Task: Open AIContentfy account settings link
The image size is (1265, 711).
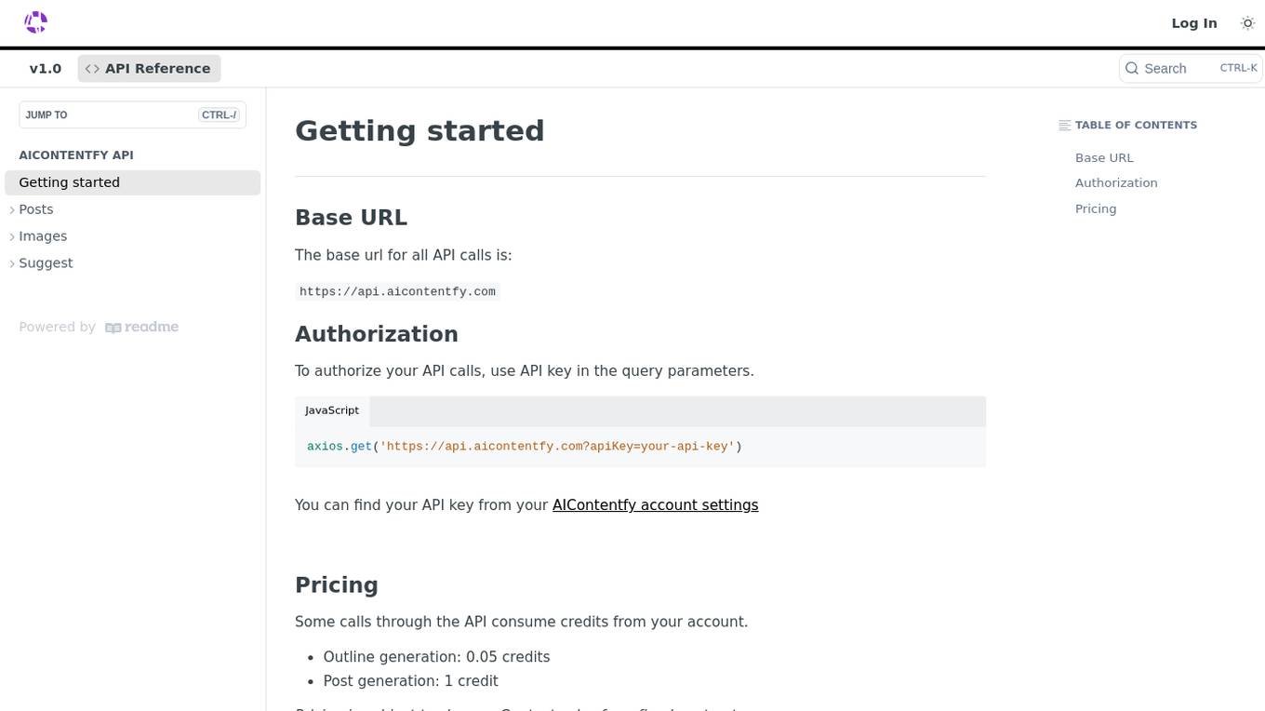Action: click(x=656, y=505)
